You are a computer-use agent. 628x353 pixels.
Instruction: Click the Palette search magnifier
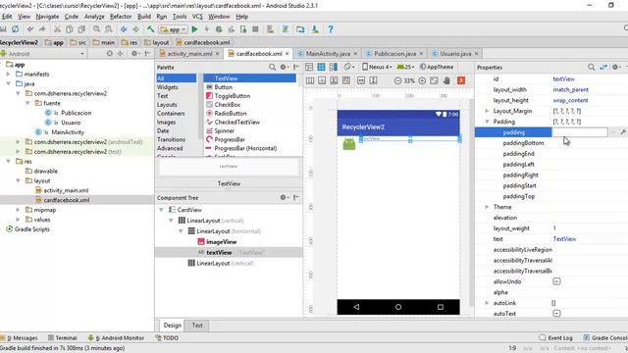pyautogui.click(x=272, y=68)
